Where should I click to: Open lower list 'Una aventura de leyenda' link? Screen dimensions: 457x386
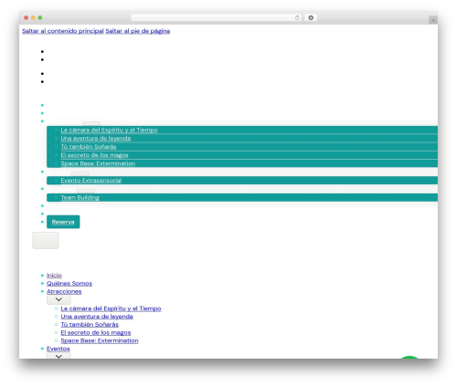pos(97,317)
